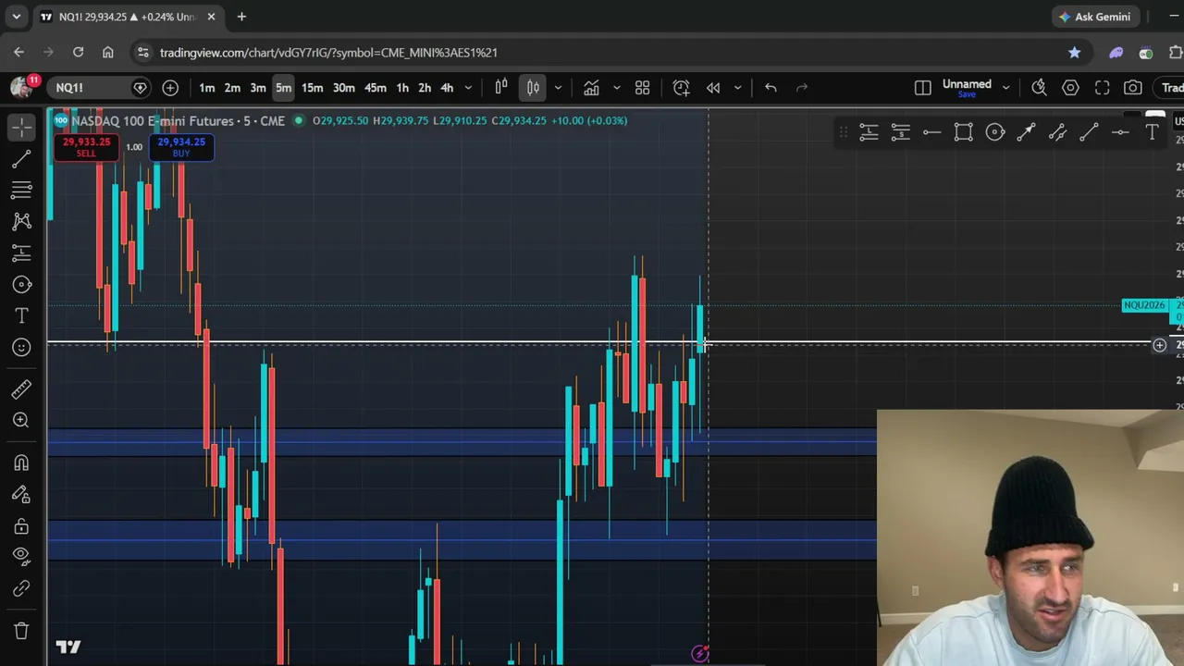The height and width of the screenshot is (666, 1184).
Task: Open the chart patterns tool in left sidebar
Action: (21, 221)
